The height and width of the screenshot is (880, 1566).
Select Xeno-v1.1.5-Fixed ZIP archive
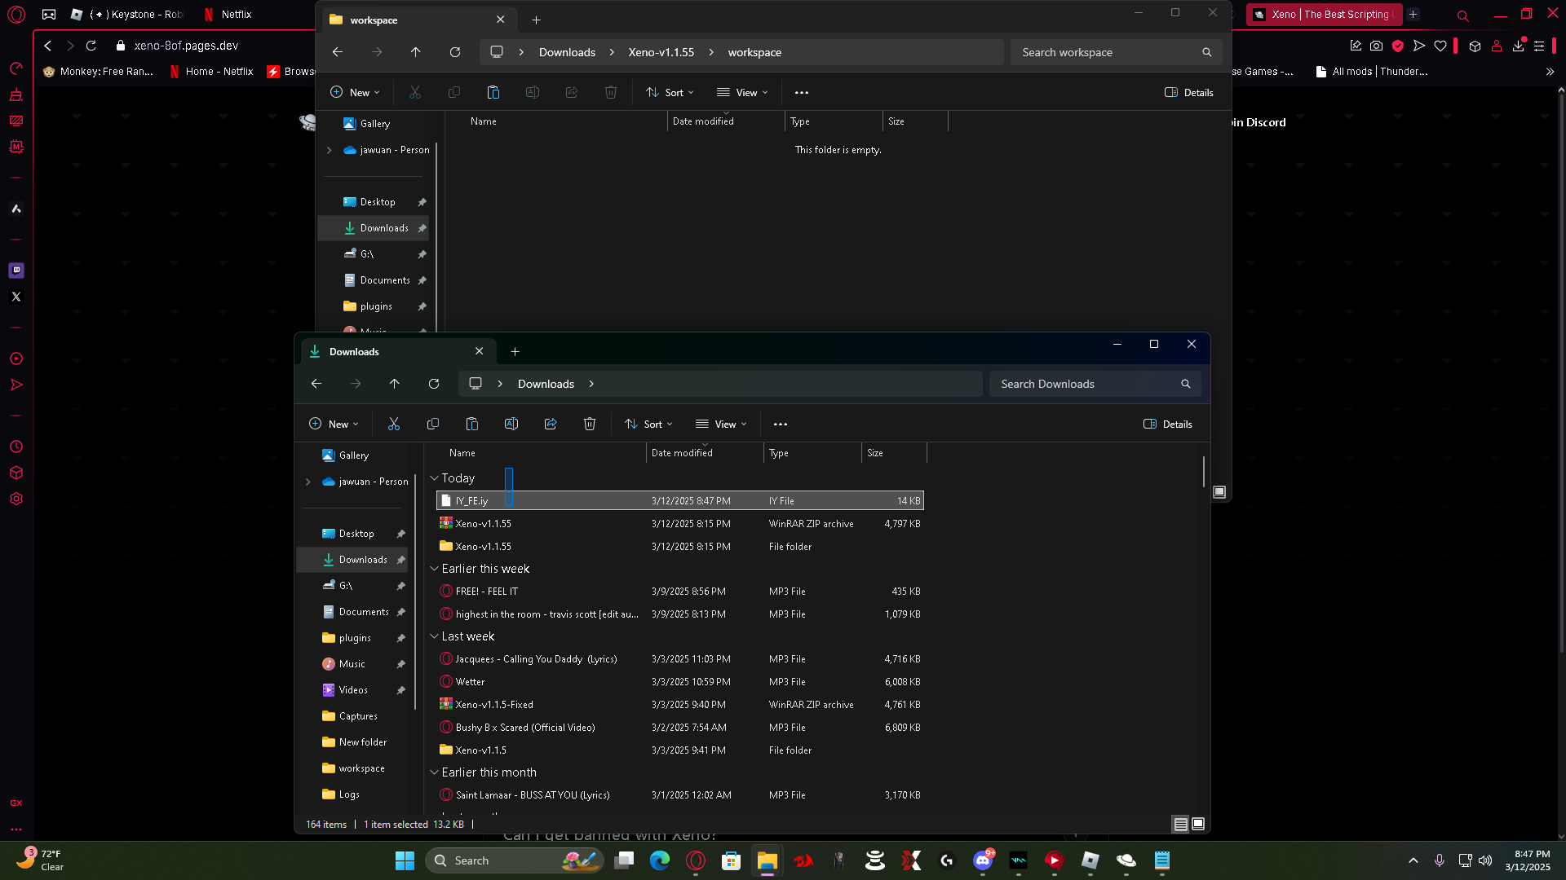click(680, 705)
